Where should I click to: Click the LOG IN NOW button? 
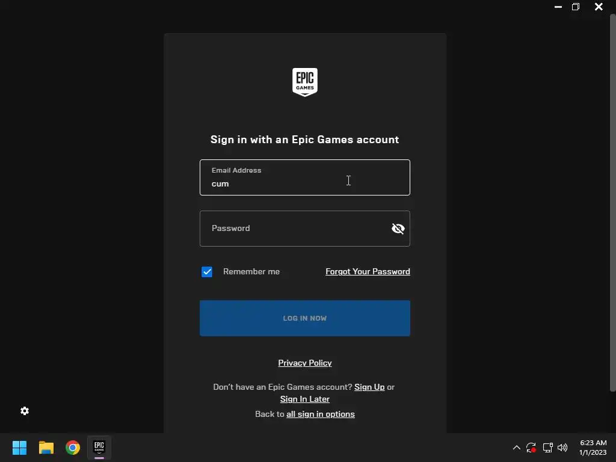point(304,318)
